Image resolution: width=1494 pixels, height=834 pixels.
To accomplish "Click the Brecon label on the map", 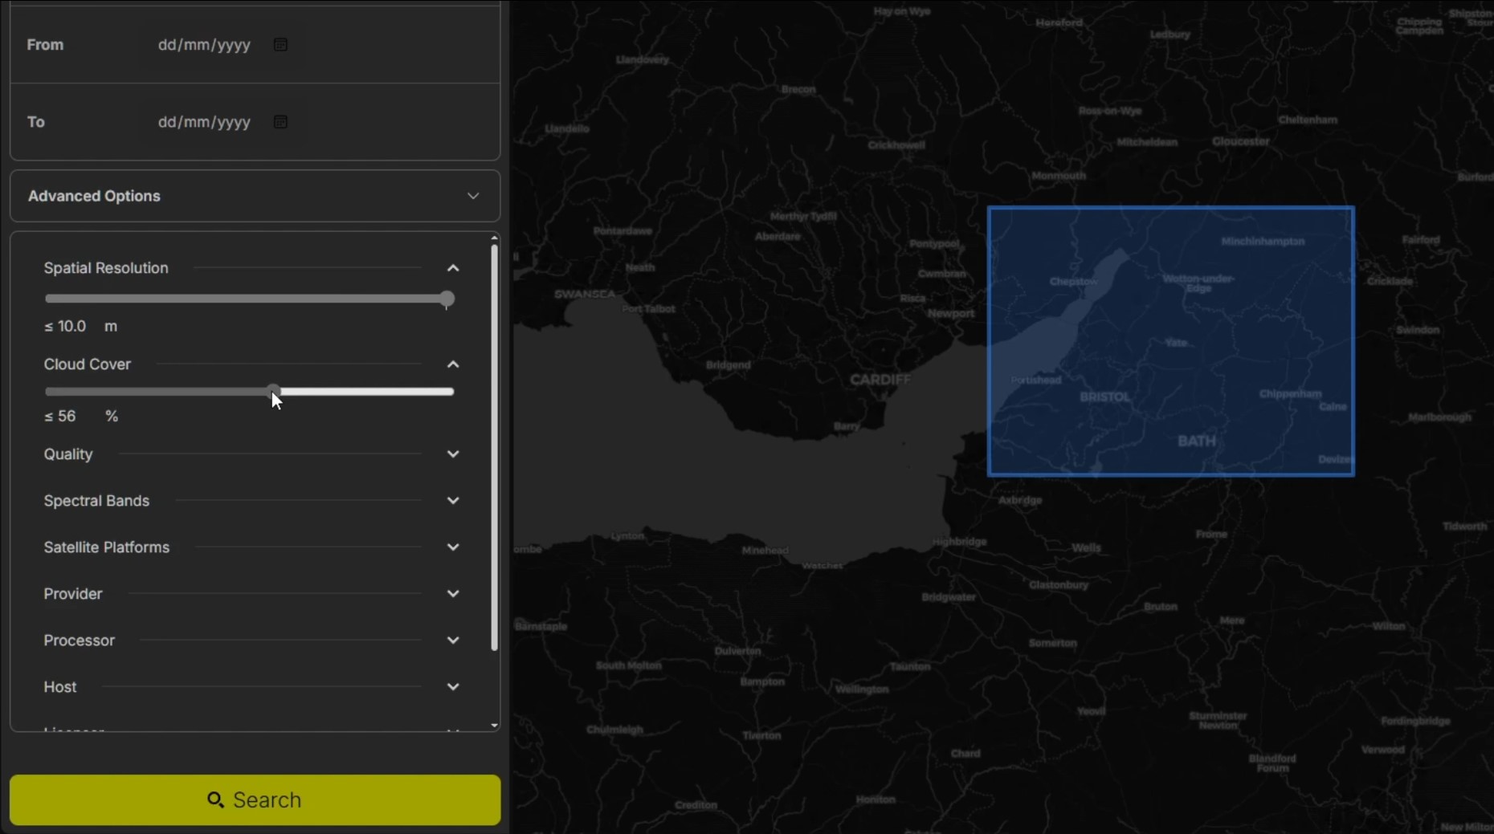I will (x=798, y=89).
